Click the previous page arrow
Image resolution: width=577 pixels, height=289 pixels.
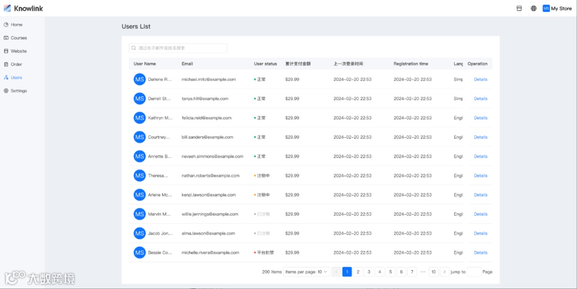336,272
